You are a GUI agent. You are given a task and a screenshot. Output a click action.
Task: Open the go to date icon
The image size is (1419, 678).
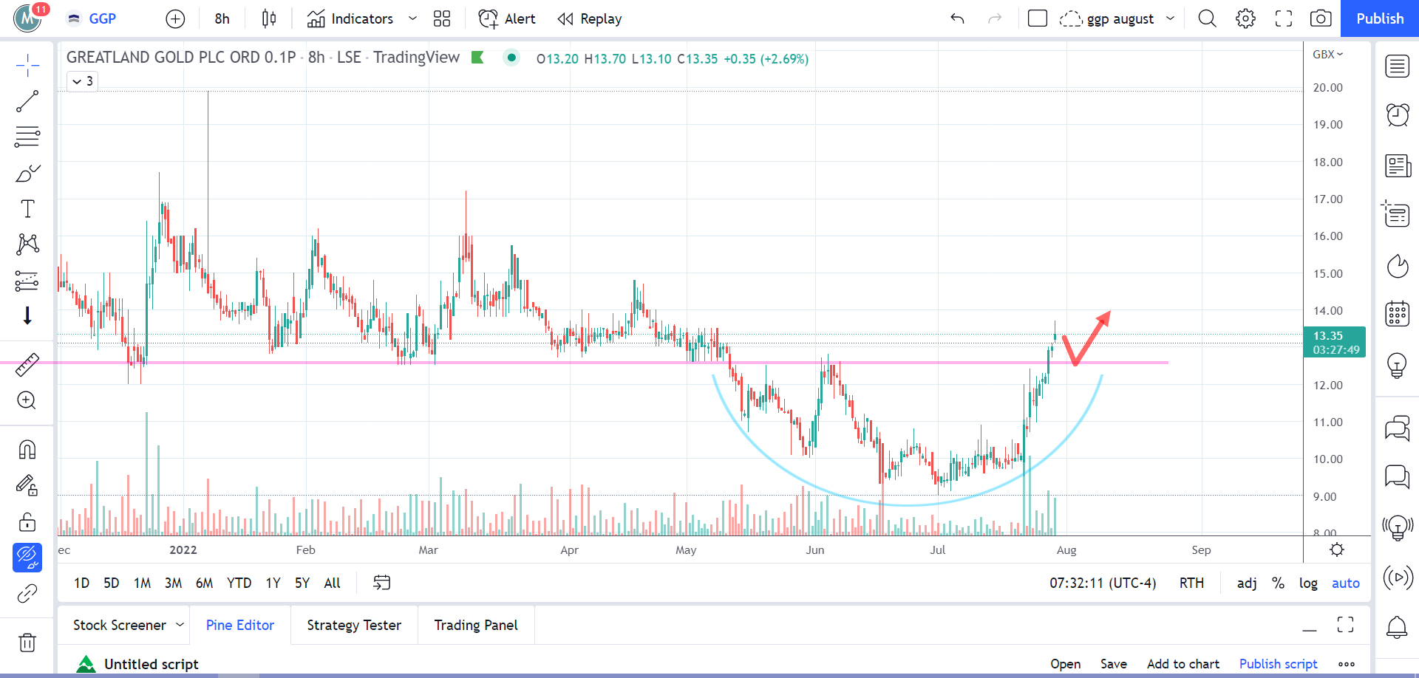coord(381,583)
